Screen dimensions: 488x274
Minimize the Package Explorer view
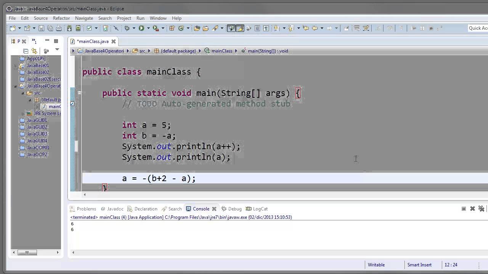click(x=47, y=40)
